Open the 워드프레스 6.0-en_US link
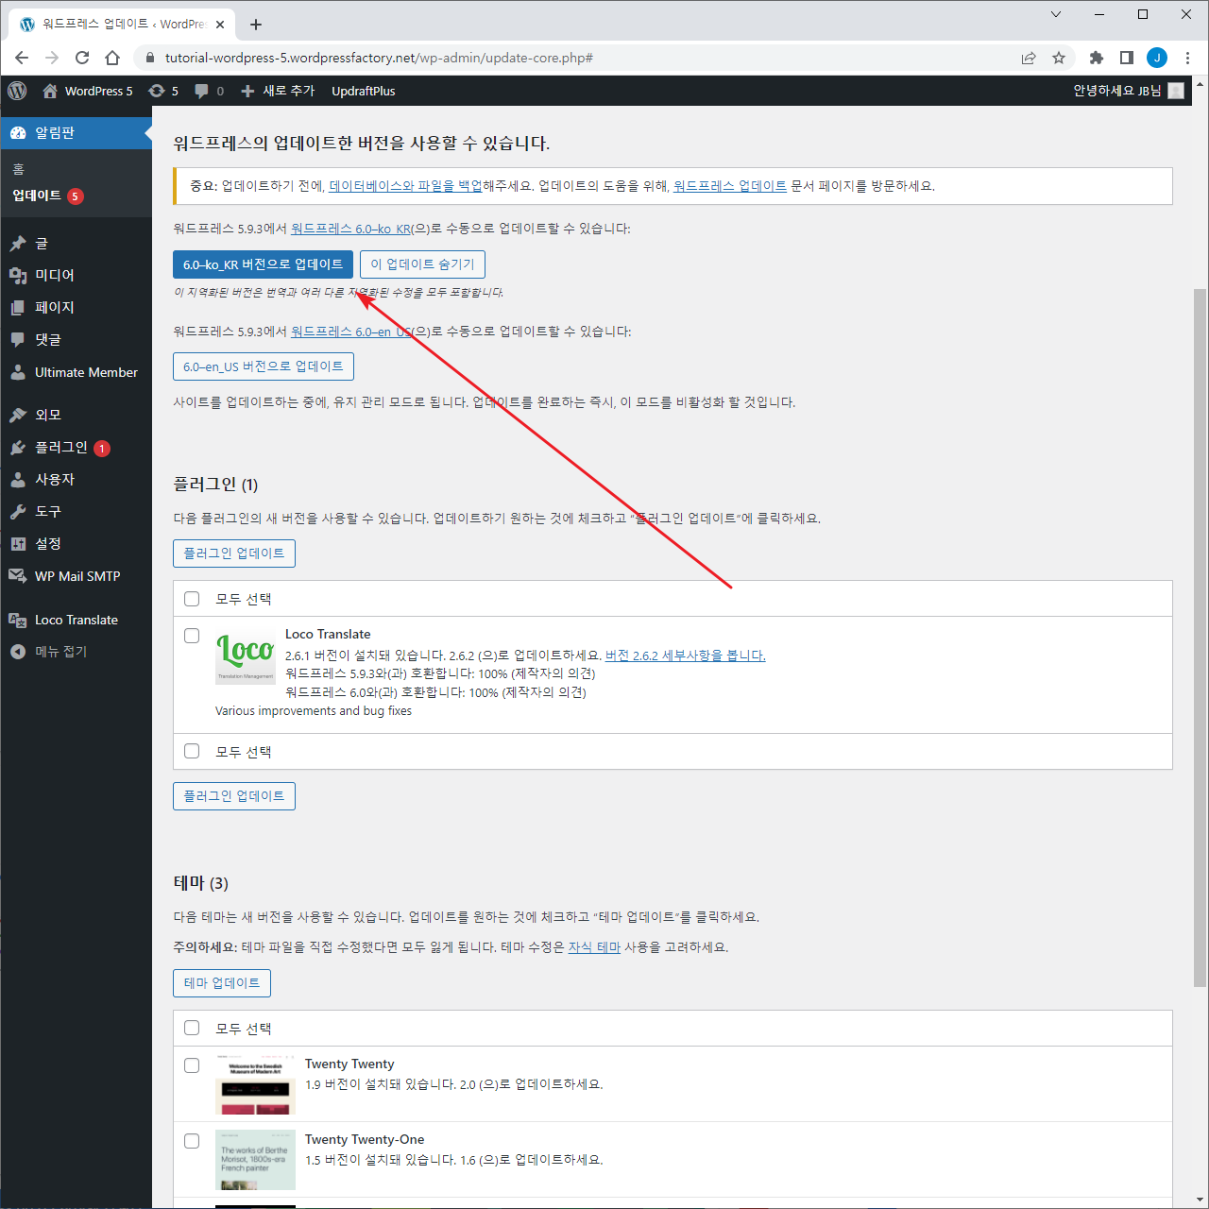The height and width of the screenshot is (1209, 1209). point(351,332)
